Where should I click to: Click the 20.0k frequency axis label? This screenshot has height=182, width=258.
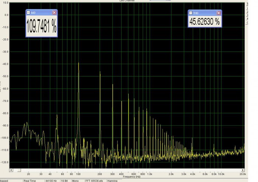click(x=243, y=174)
